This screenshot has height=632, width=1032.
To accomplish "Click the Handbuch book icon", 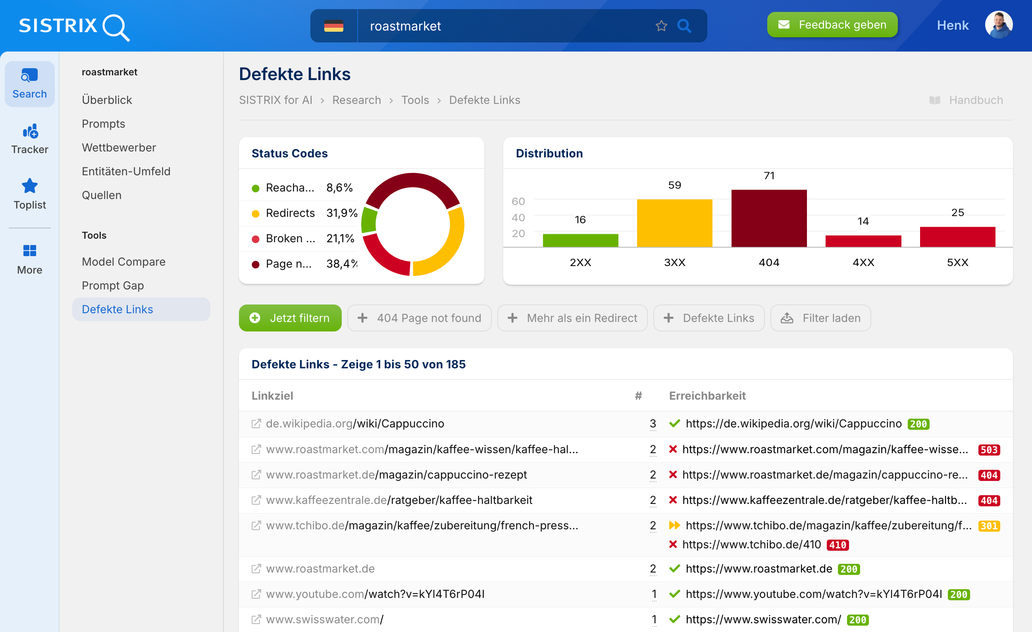I will click(x=935, y=100).
